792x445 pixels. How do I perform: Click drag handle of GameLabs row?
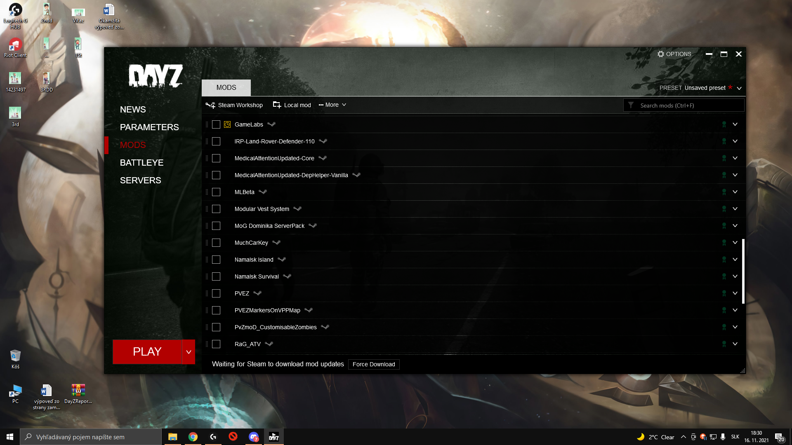click(207, 124)
